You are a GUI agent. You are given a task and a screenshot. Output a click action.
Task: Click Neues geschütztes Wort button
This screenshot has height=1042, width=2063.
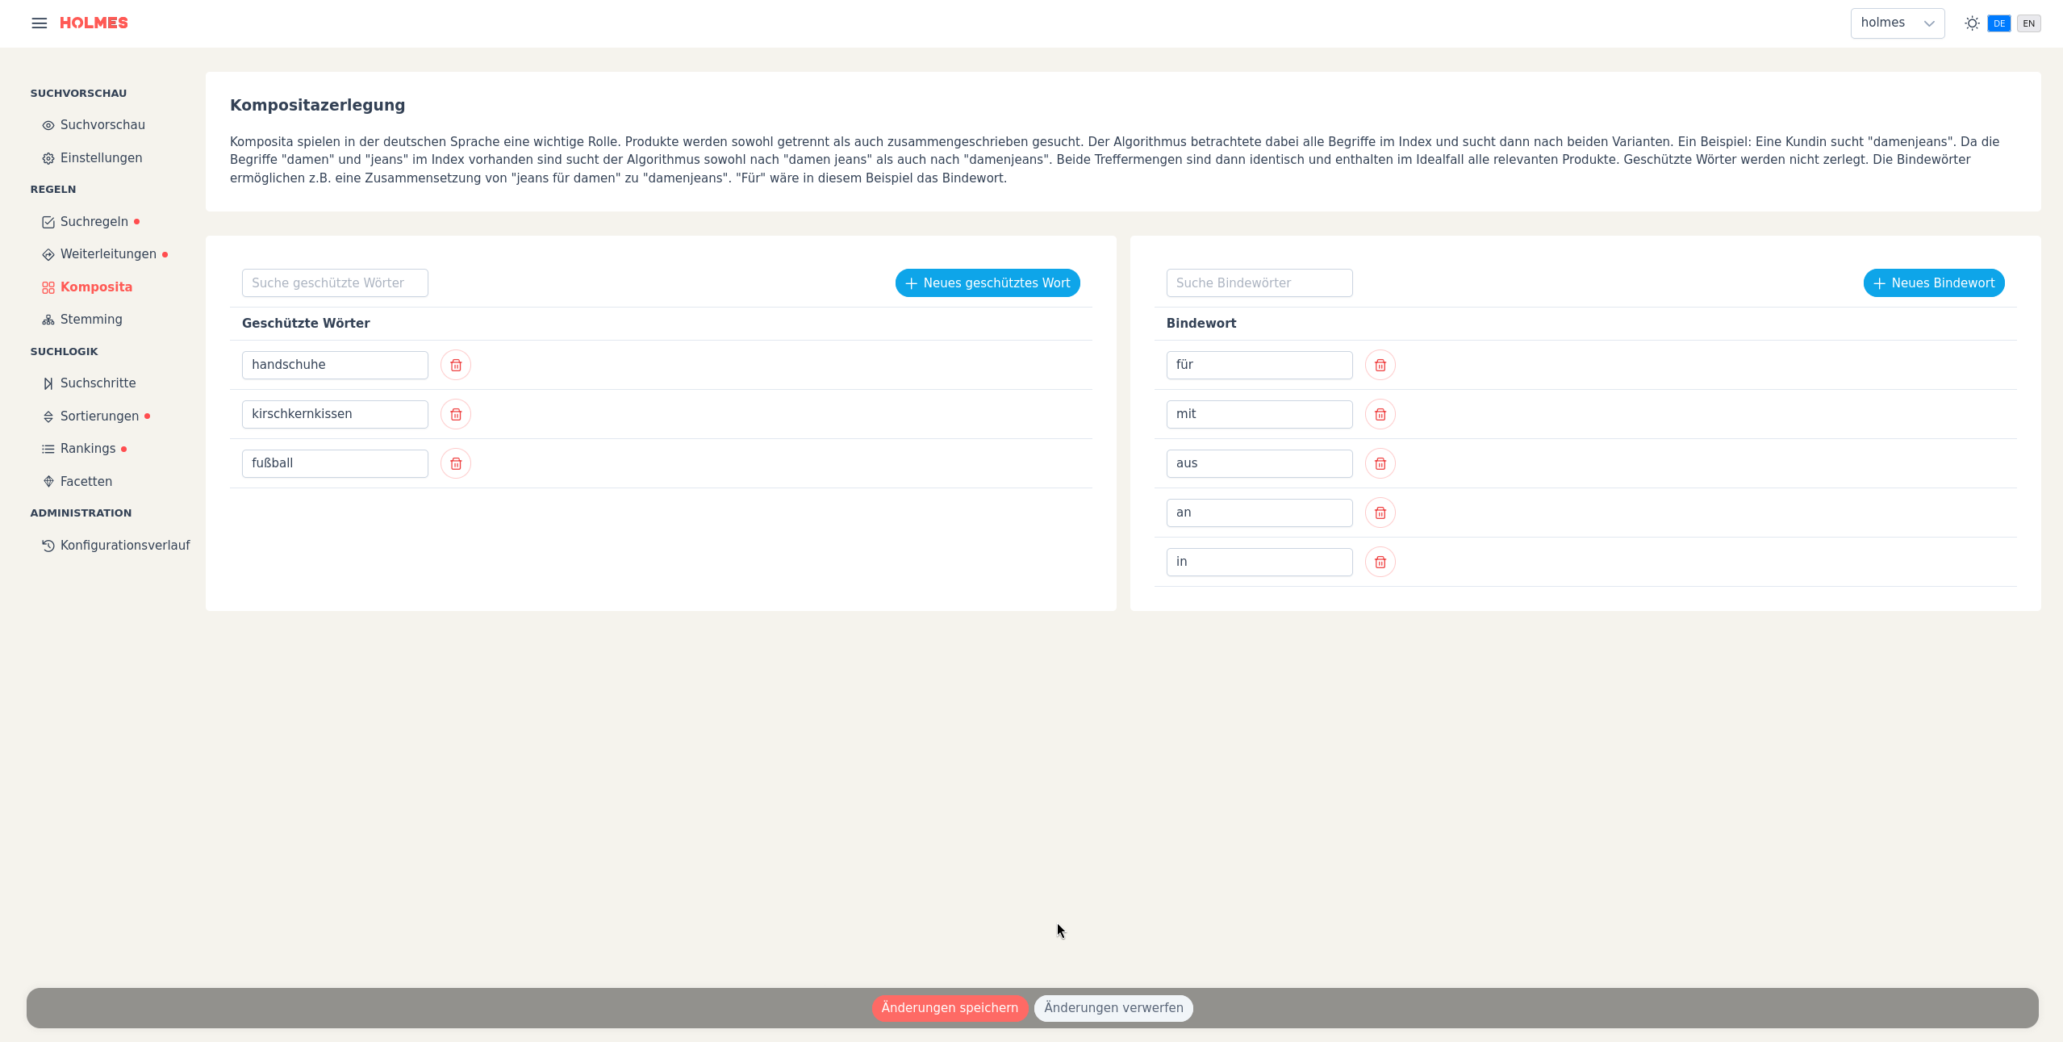pyautogui.click(x=987, y=283)
